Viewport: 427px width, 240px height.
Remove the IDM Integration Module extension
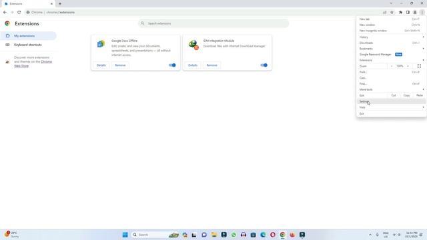click(211, 65)
